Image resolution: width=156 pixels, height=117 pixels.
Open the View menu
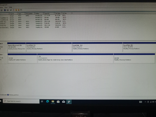(x=6, y=7)
